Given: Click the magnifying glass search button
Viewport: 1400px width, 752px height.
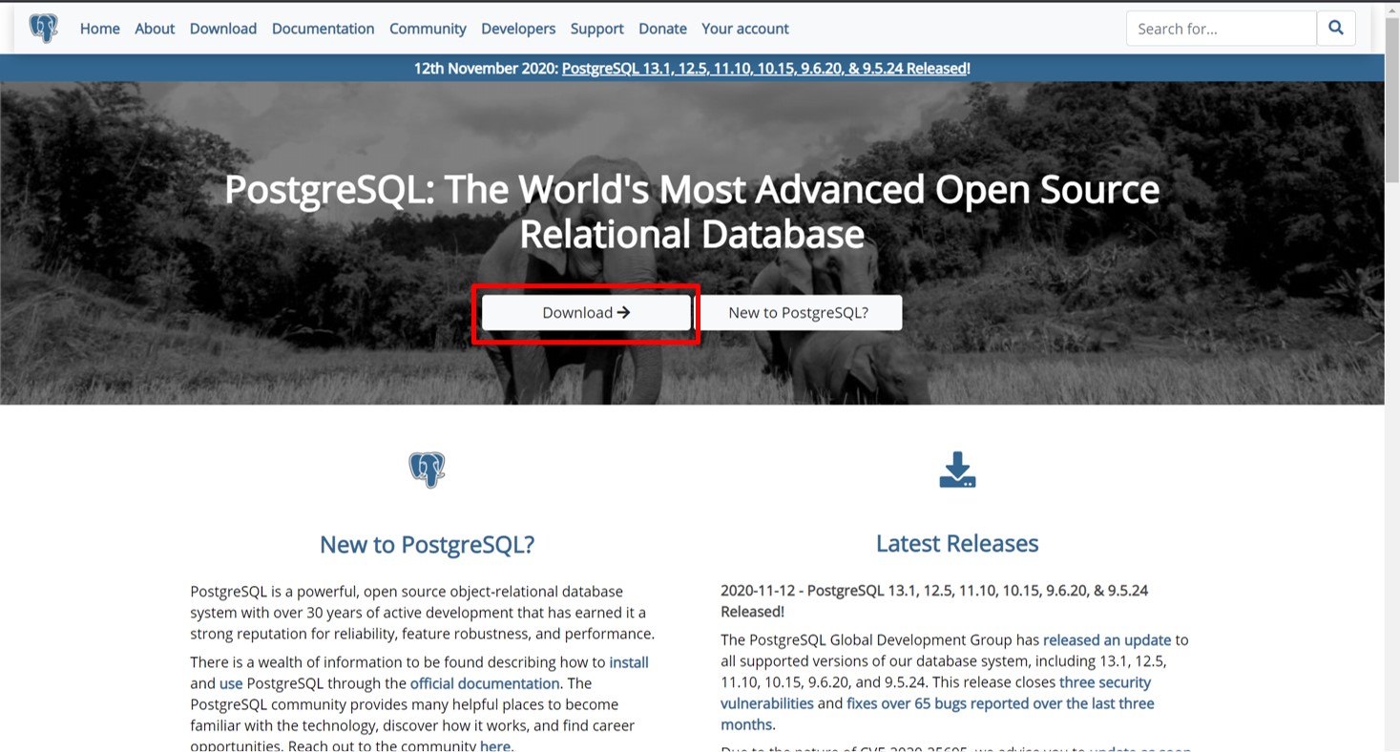Looking at the screenshot, I should click(x=1335, y=29).
